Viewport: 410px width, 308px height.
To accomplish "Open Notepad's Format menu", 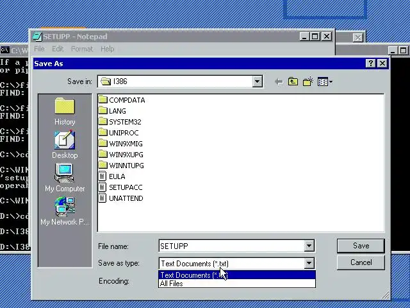I will (x=82, y=49).
